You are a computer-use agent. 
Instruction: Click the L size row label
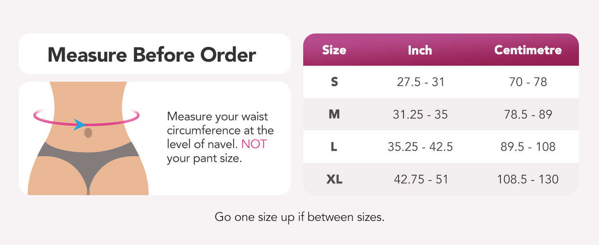[334, 147]
